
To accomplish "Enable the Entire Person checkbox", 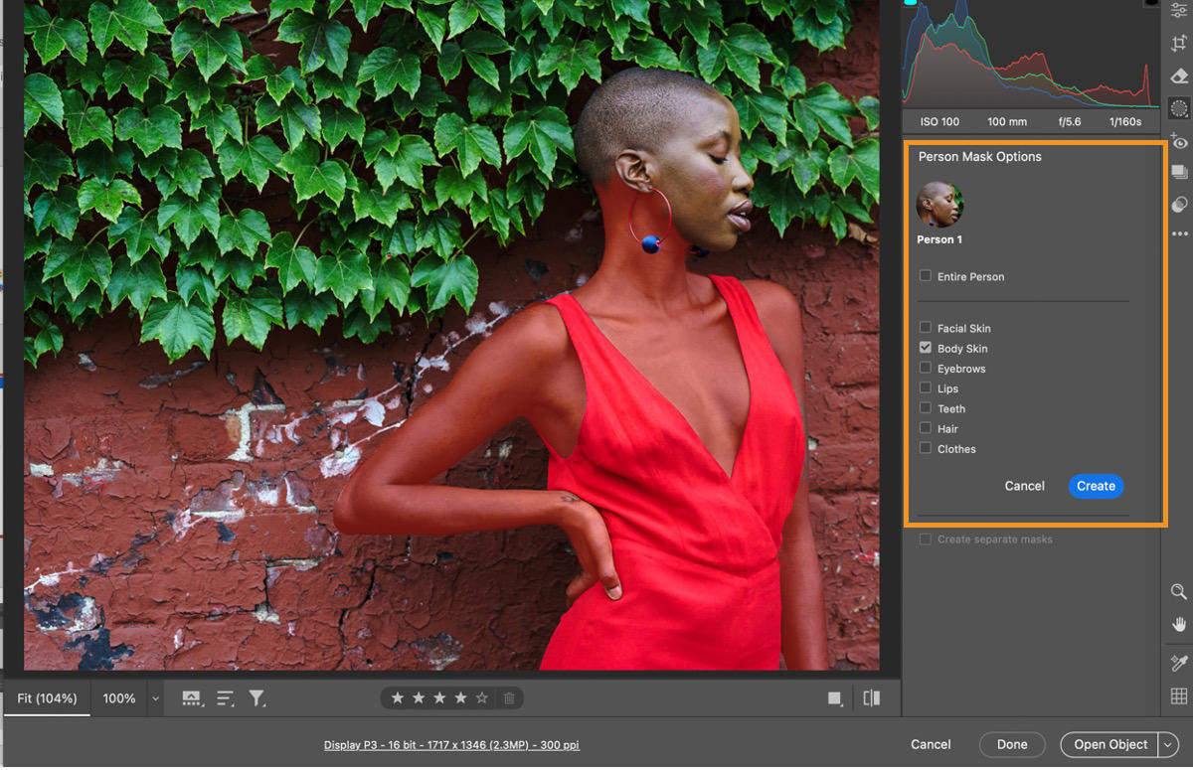I will (x=926, y=275).
